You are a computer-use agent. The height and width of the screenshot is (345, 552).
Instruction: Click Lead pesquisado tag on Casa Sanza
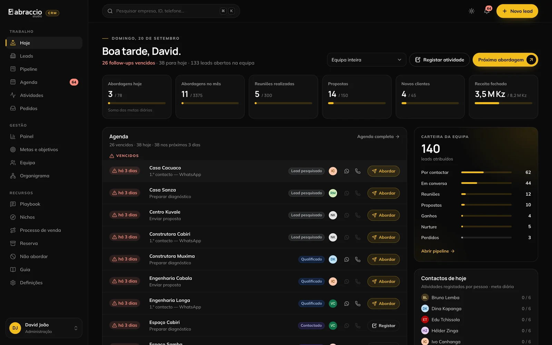(x=306, y=193)
